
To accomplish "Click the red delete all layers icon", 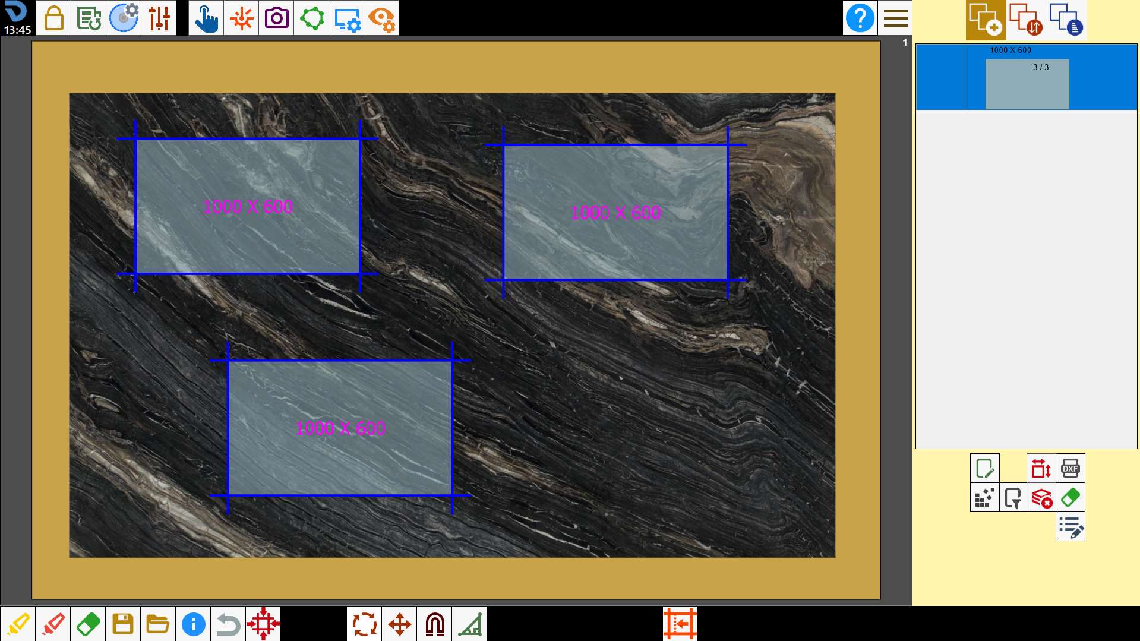I will click(x=1041, y=497).
